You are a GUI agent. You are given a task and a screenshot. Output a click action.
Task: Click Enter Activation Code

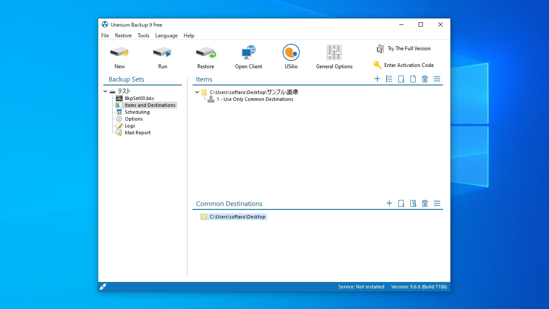404,65
